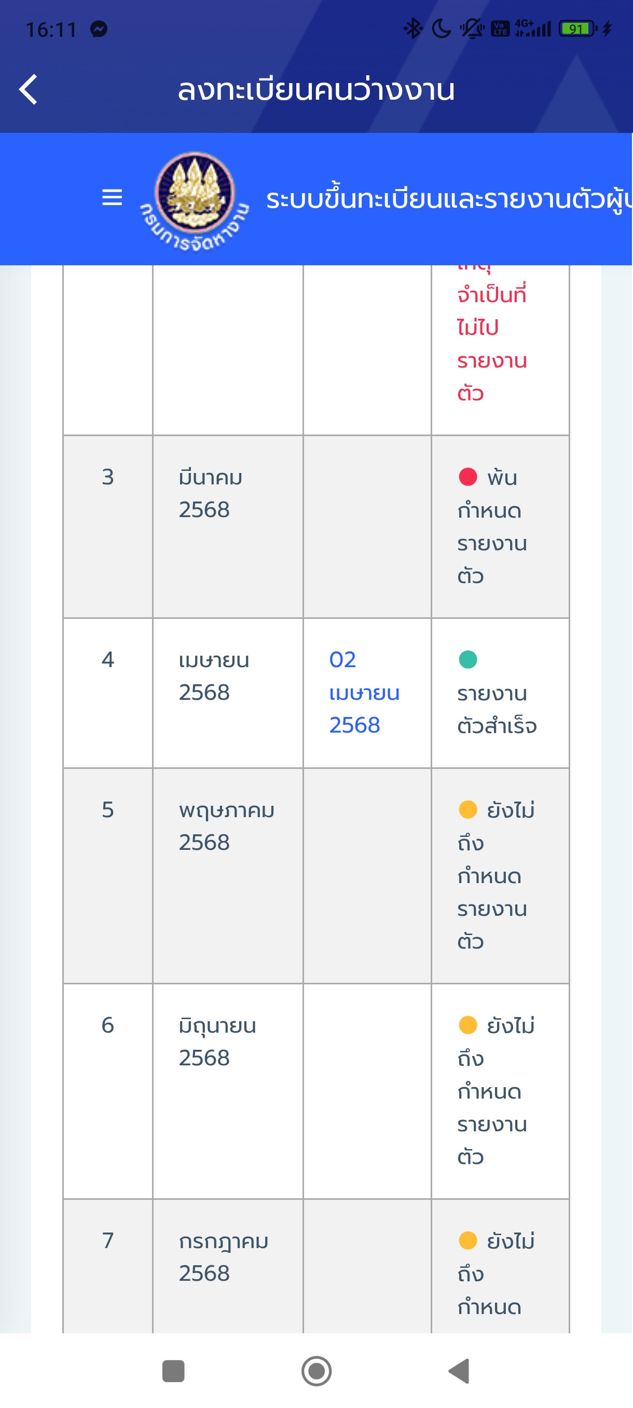633x1408 pixels.
Task: Tap the Messenger notification icon
Action: [99, 29]
